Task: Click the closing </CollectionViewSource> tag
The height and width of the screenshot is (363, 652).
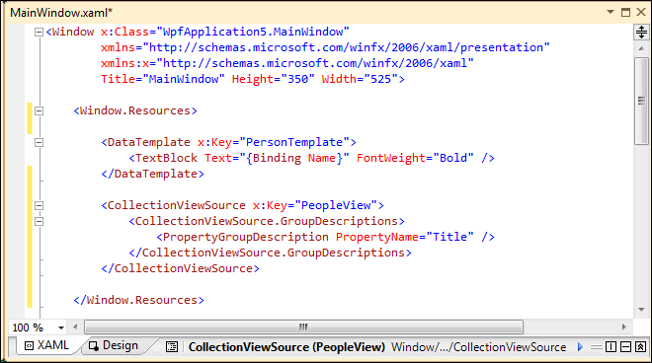Action: tap(180, 268)
